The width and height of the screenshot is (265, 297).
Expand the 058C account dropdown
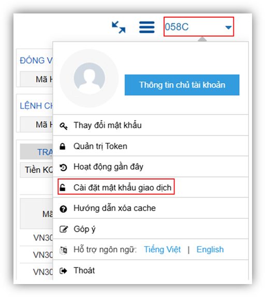click(199, 26)
